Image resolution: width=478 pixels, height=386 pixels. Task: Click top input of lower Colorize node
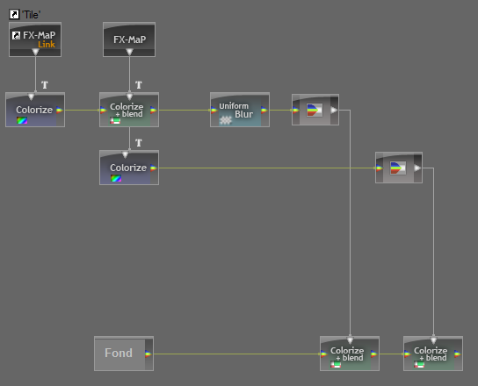tap(125, 154)
